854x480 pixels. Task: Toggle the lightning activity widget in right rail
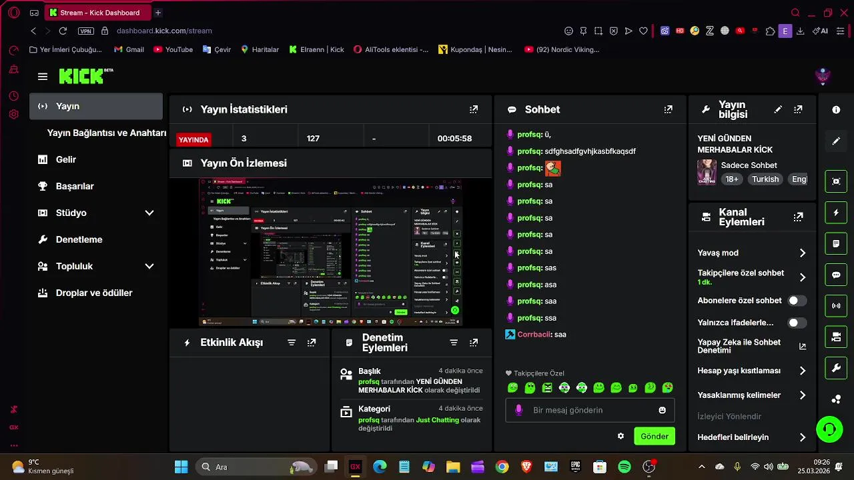836,213
